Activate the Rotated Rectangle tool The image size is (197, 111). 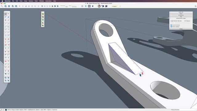pos(8,27)
